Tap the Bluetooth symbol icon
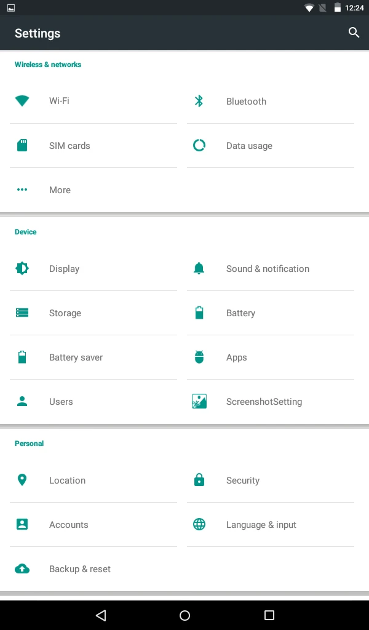Viewport: 369px width, 630px height. [x=199, y=101]
